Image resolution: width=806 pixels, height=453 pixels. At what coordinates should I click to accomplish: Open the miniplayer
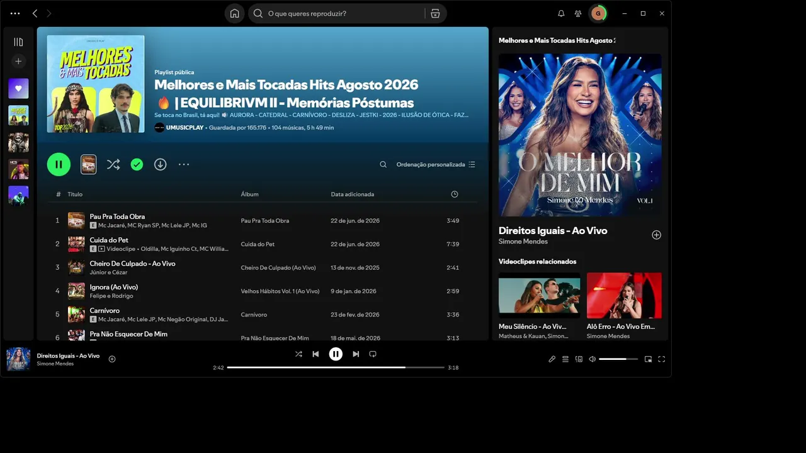click(x=648, y=359)
